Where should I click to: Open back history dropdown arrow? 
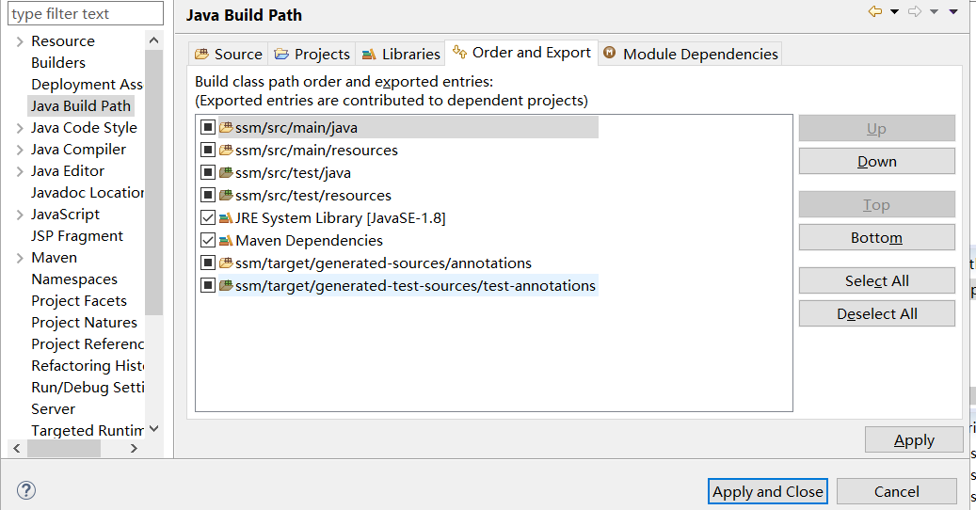tap(894, 12)
